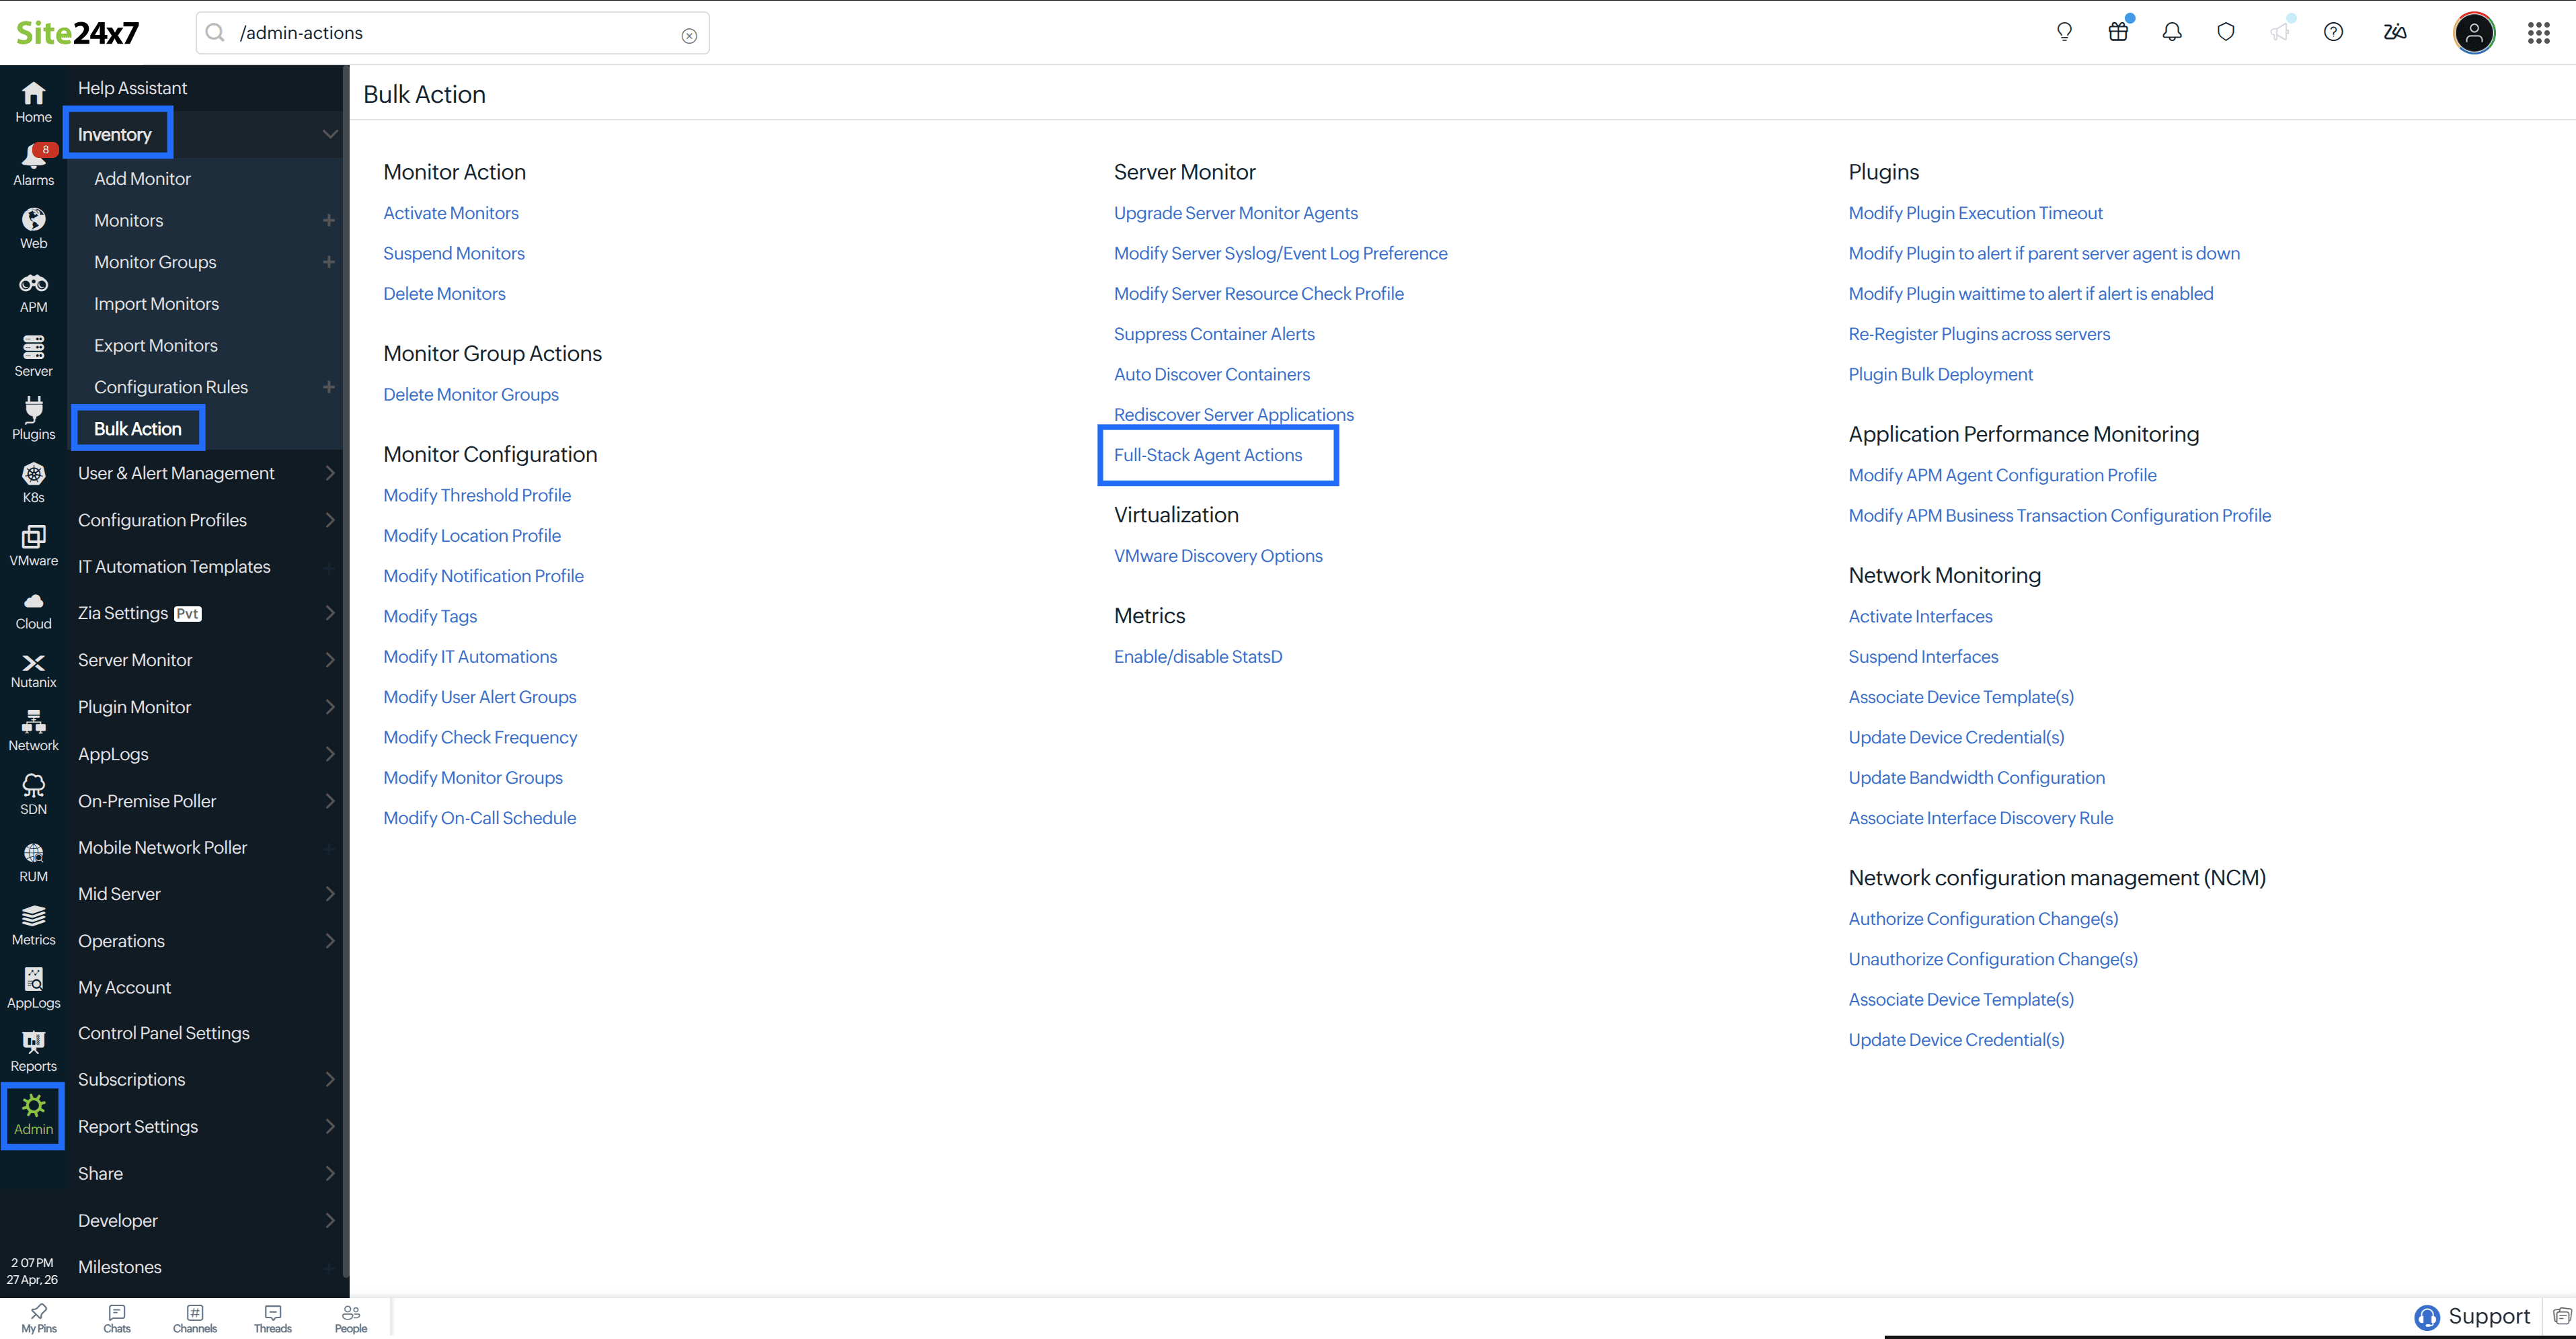The image size is (2576, 1339).
Task: Click the lightbulb tips icon
Action: click(2064, 32)
